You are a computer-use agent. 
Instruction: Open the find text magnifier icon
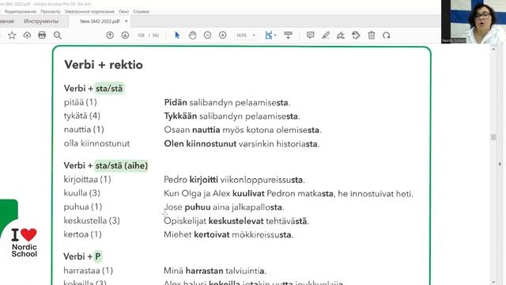[58, 35]
